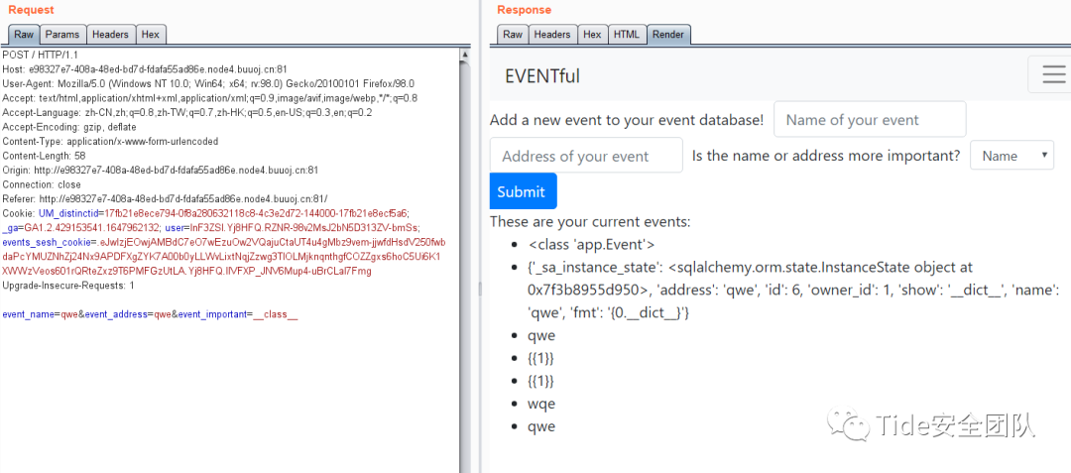
Task: Click the POST / HTTP/1.1 request line
Action: coord(41,54)
